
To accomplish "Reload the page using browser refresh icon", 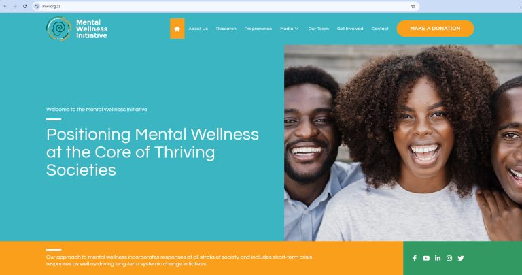I will 25,6.
